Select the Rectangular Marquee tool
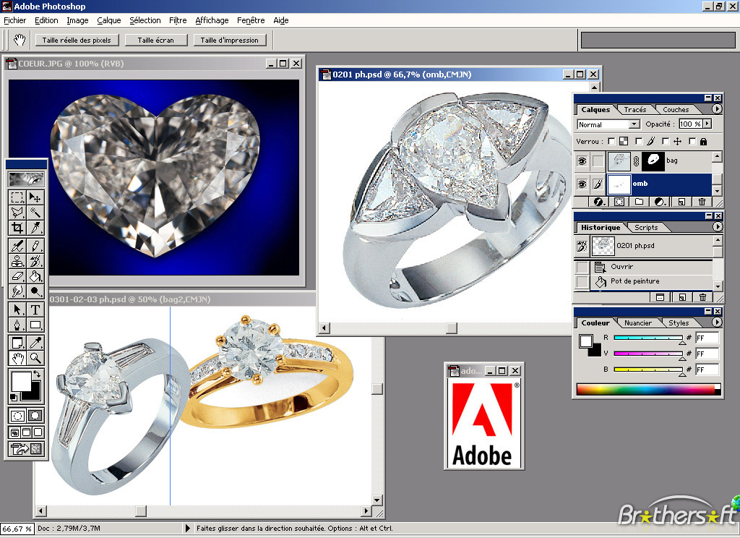Viewport: 740px width, 538px height. click(x=17, y=197)
